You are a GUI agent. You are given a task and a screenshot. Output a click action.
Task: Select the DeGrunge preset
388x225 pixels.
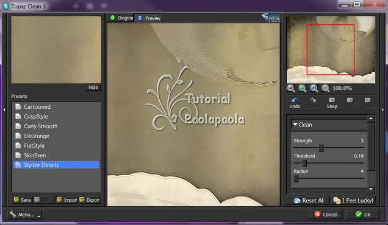click(x=56, y=136)
